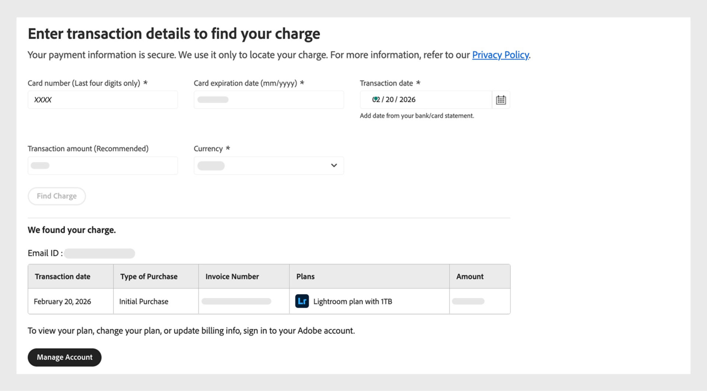Image resolution: width=707 pixels, height=391 pixels.
Task: Click the Type of Purchase column header
Action: pos(148,276)
